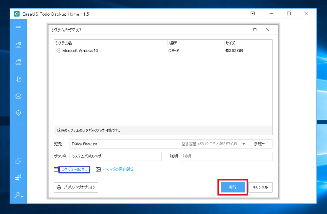Open System Clone sidebar icon
Image resolution: width=327 pixels, height=214 pixels.
[x=18, y=178]
